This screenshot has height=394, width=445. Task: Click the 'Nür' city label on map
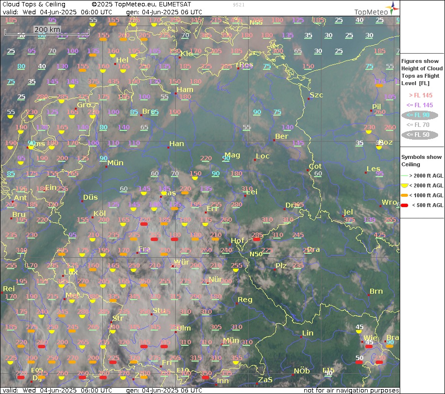216,279
